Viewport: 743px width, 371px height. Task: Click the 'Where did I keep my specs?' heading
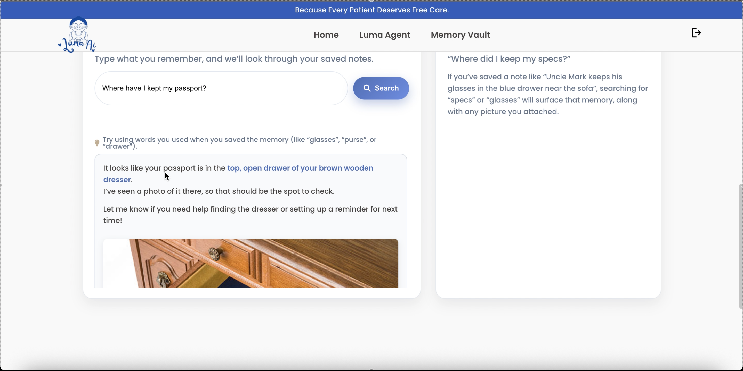[x=508, y=59]
